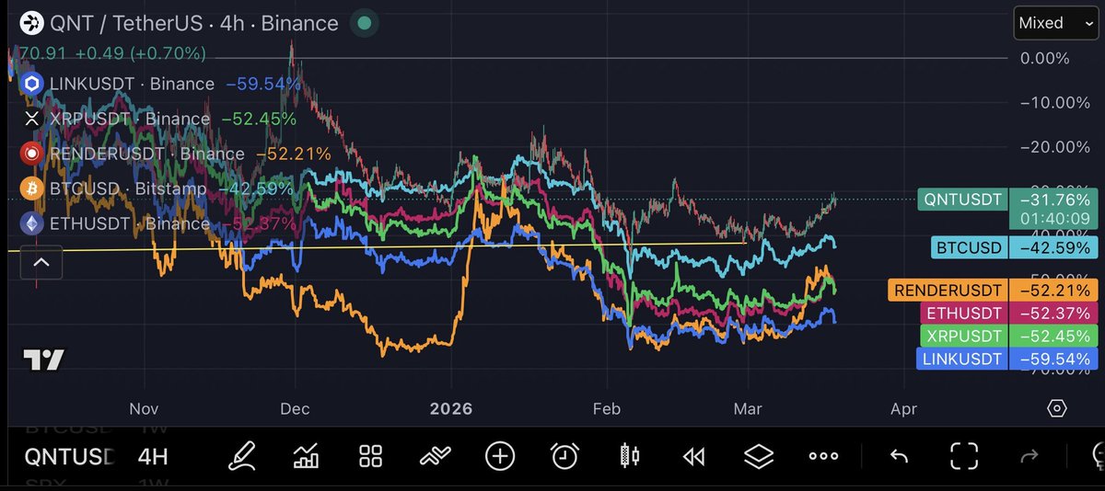This screenshot has width=1105, height=491.
Task: Click the Feb time axis label
Action: [x=607, y=408]
